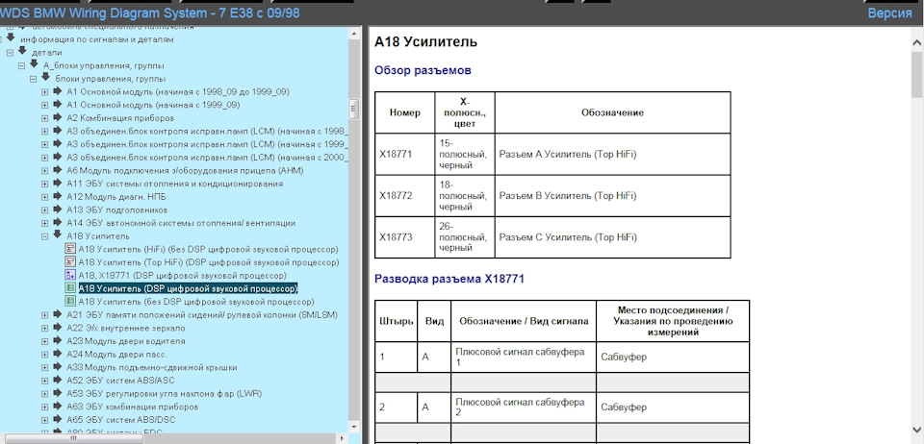
Task: Collapse the детали tree branch
Action: 10,53
